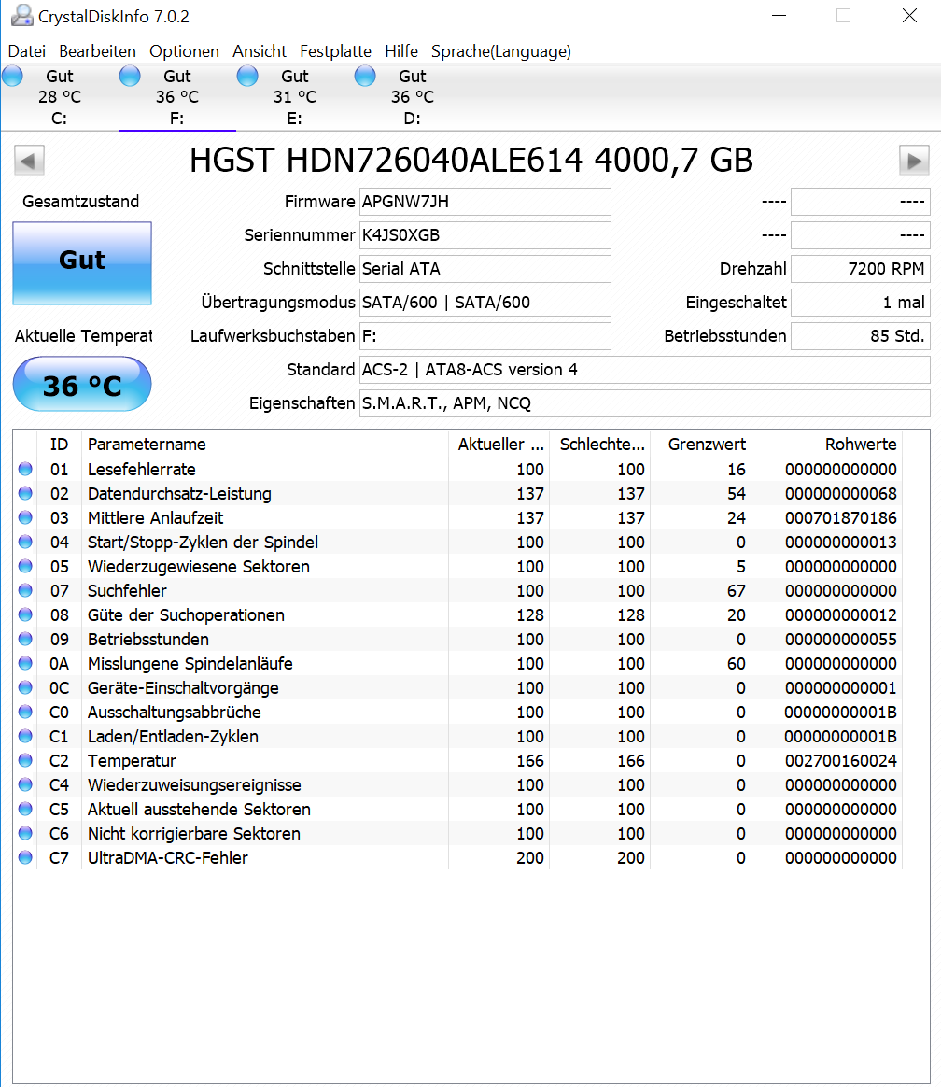Click the status dot for Mittlere Anlaufzeit
Viewport: 941px width, 1087px height.
25,518
